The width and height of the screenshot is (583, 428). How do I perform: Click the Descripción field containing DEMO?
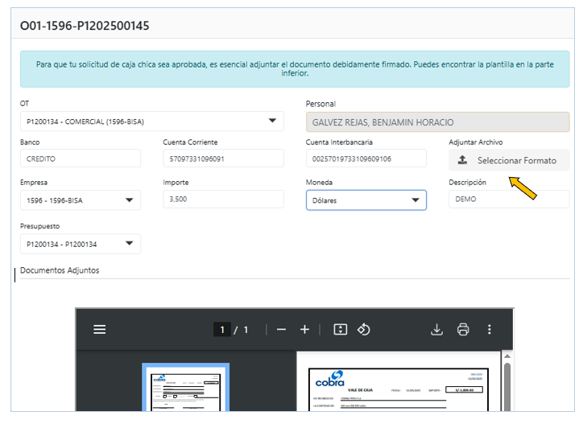coord(509,200)
